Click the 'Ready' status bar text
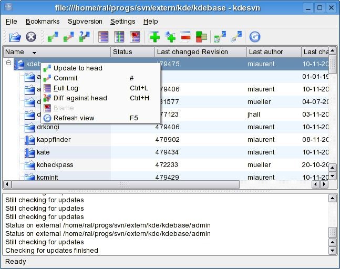340x269 pixels. click(x=16, y=262)
